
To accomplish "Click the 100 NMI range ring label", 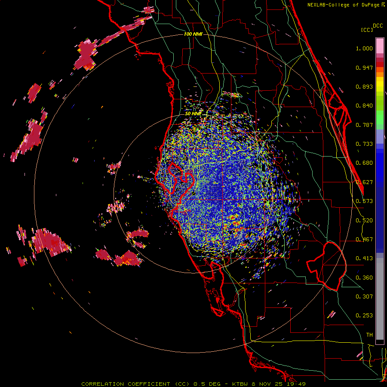I will [193, 34].
